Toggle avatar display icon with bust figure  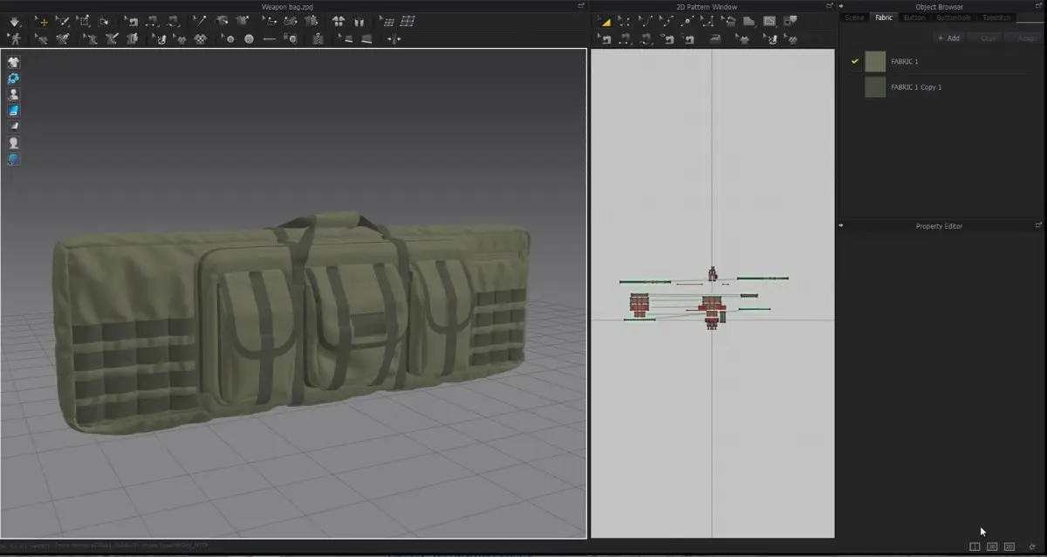[13, 94]
